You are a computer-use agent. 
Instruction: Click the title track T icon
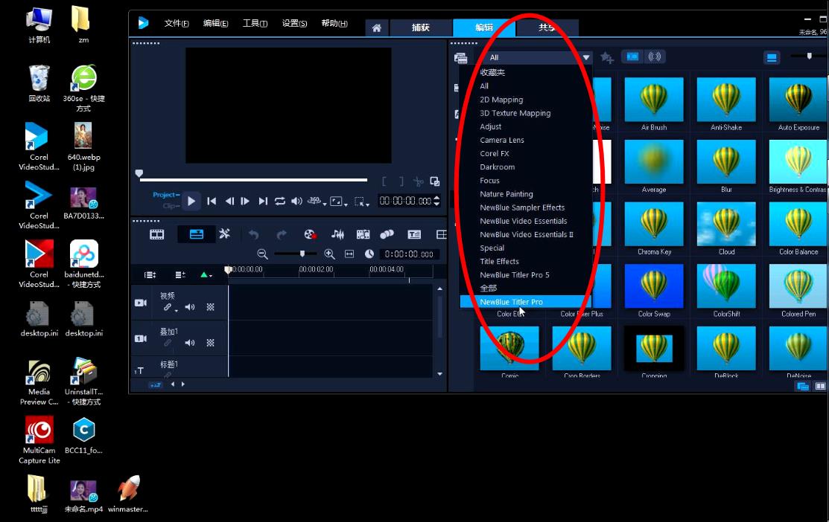pos(139,370)
